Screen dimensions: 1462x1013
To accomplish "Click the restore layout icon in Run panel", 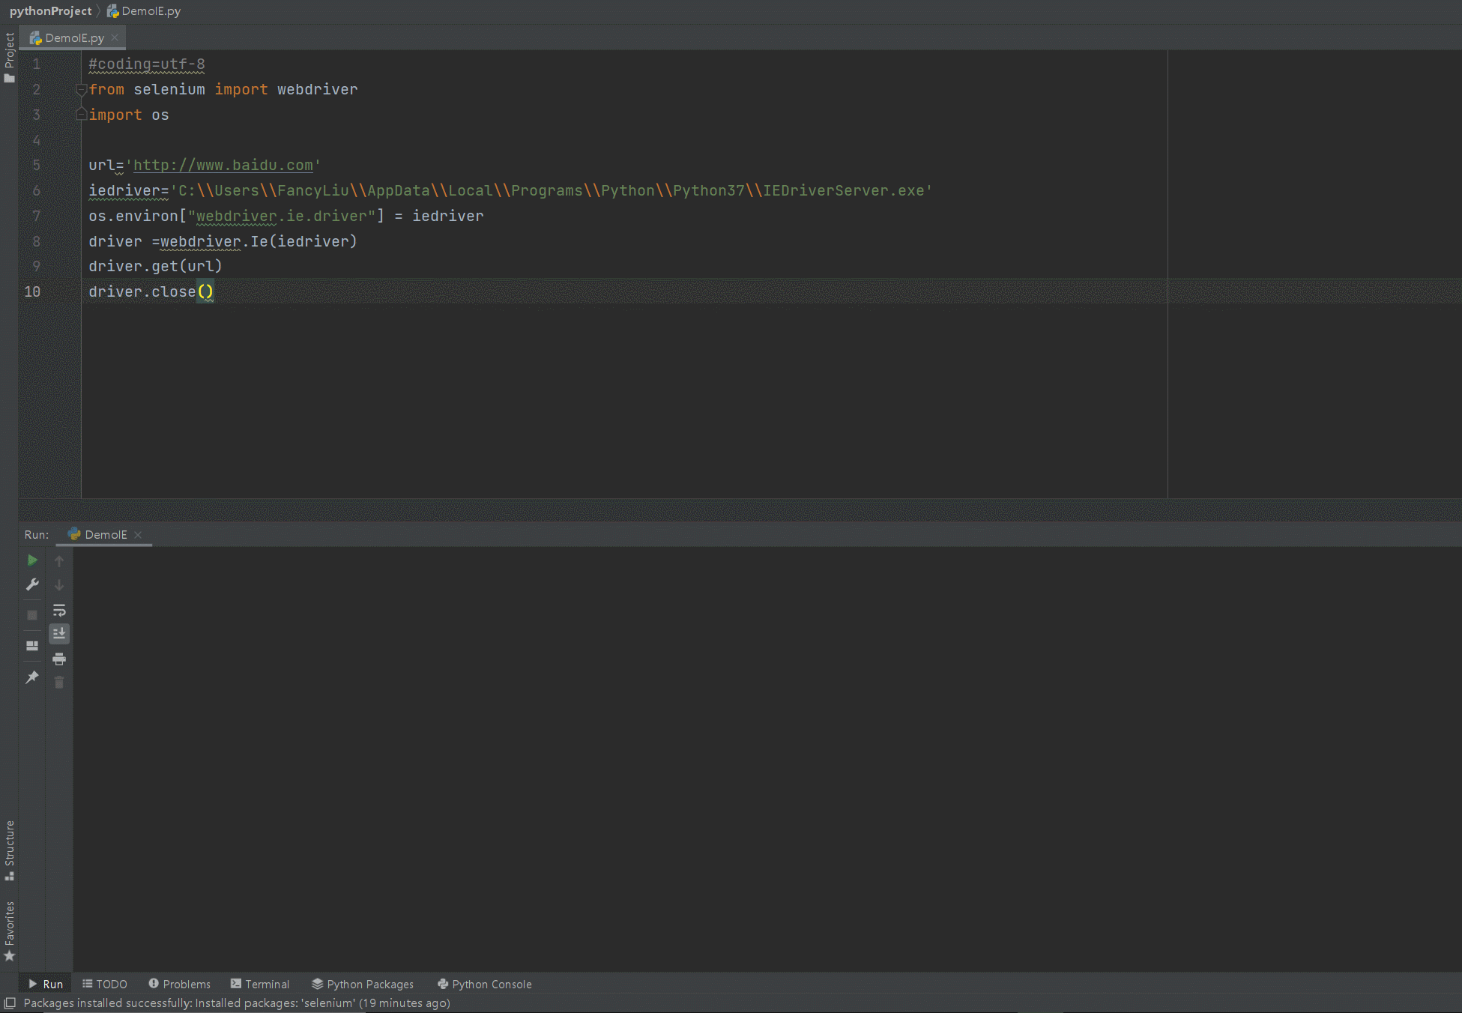I will coord(32,645).
